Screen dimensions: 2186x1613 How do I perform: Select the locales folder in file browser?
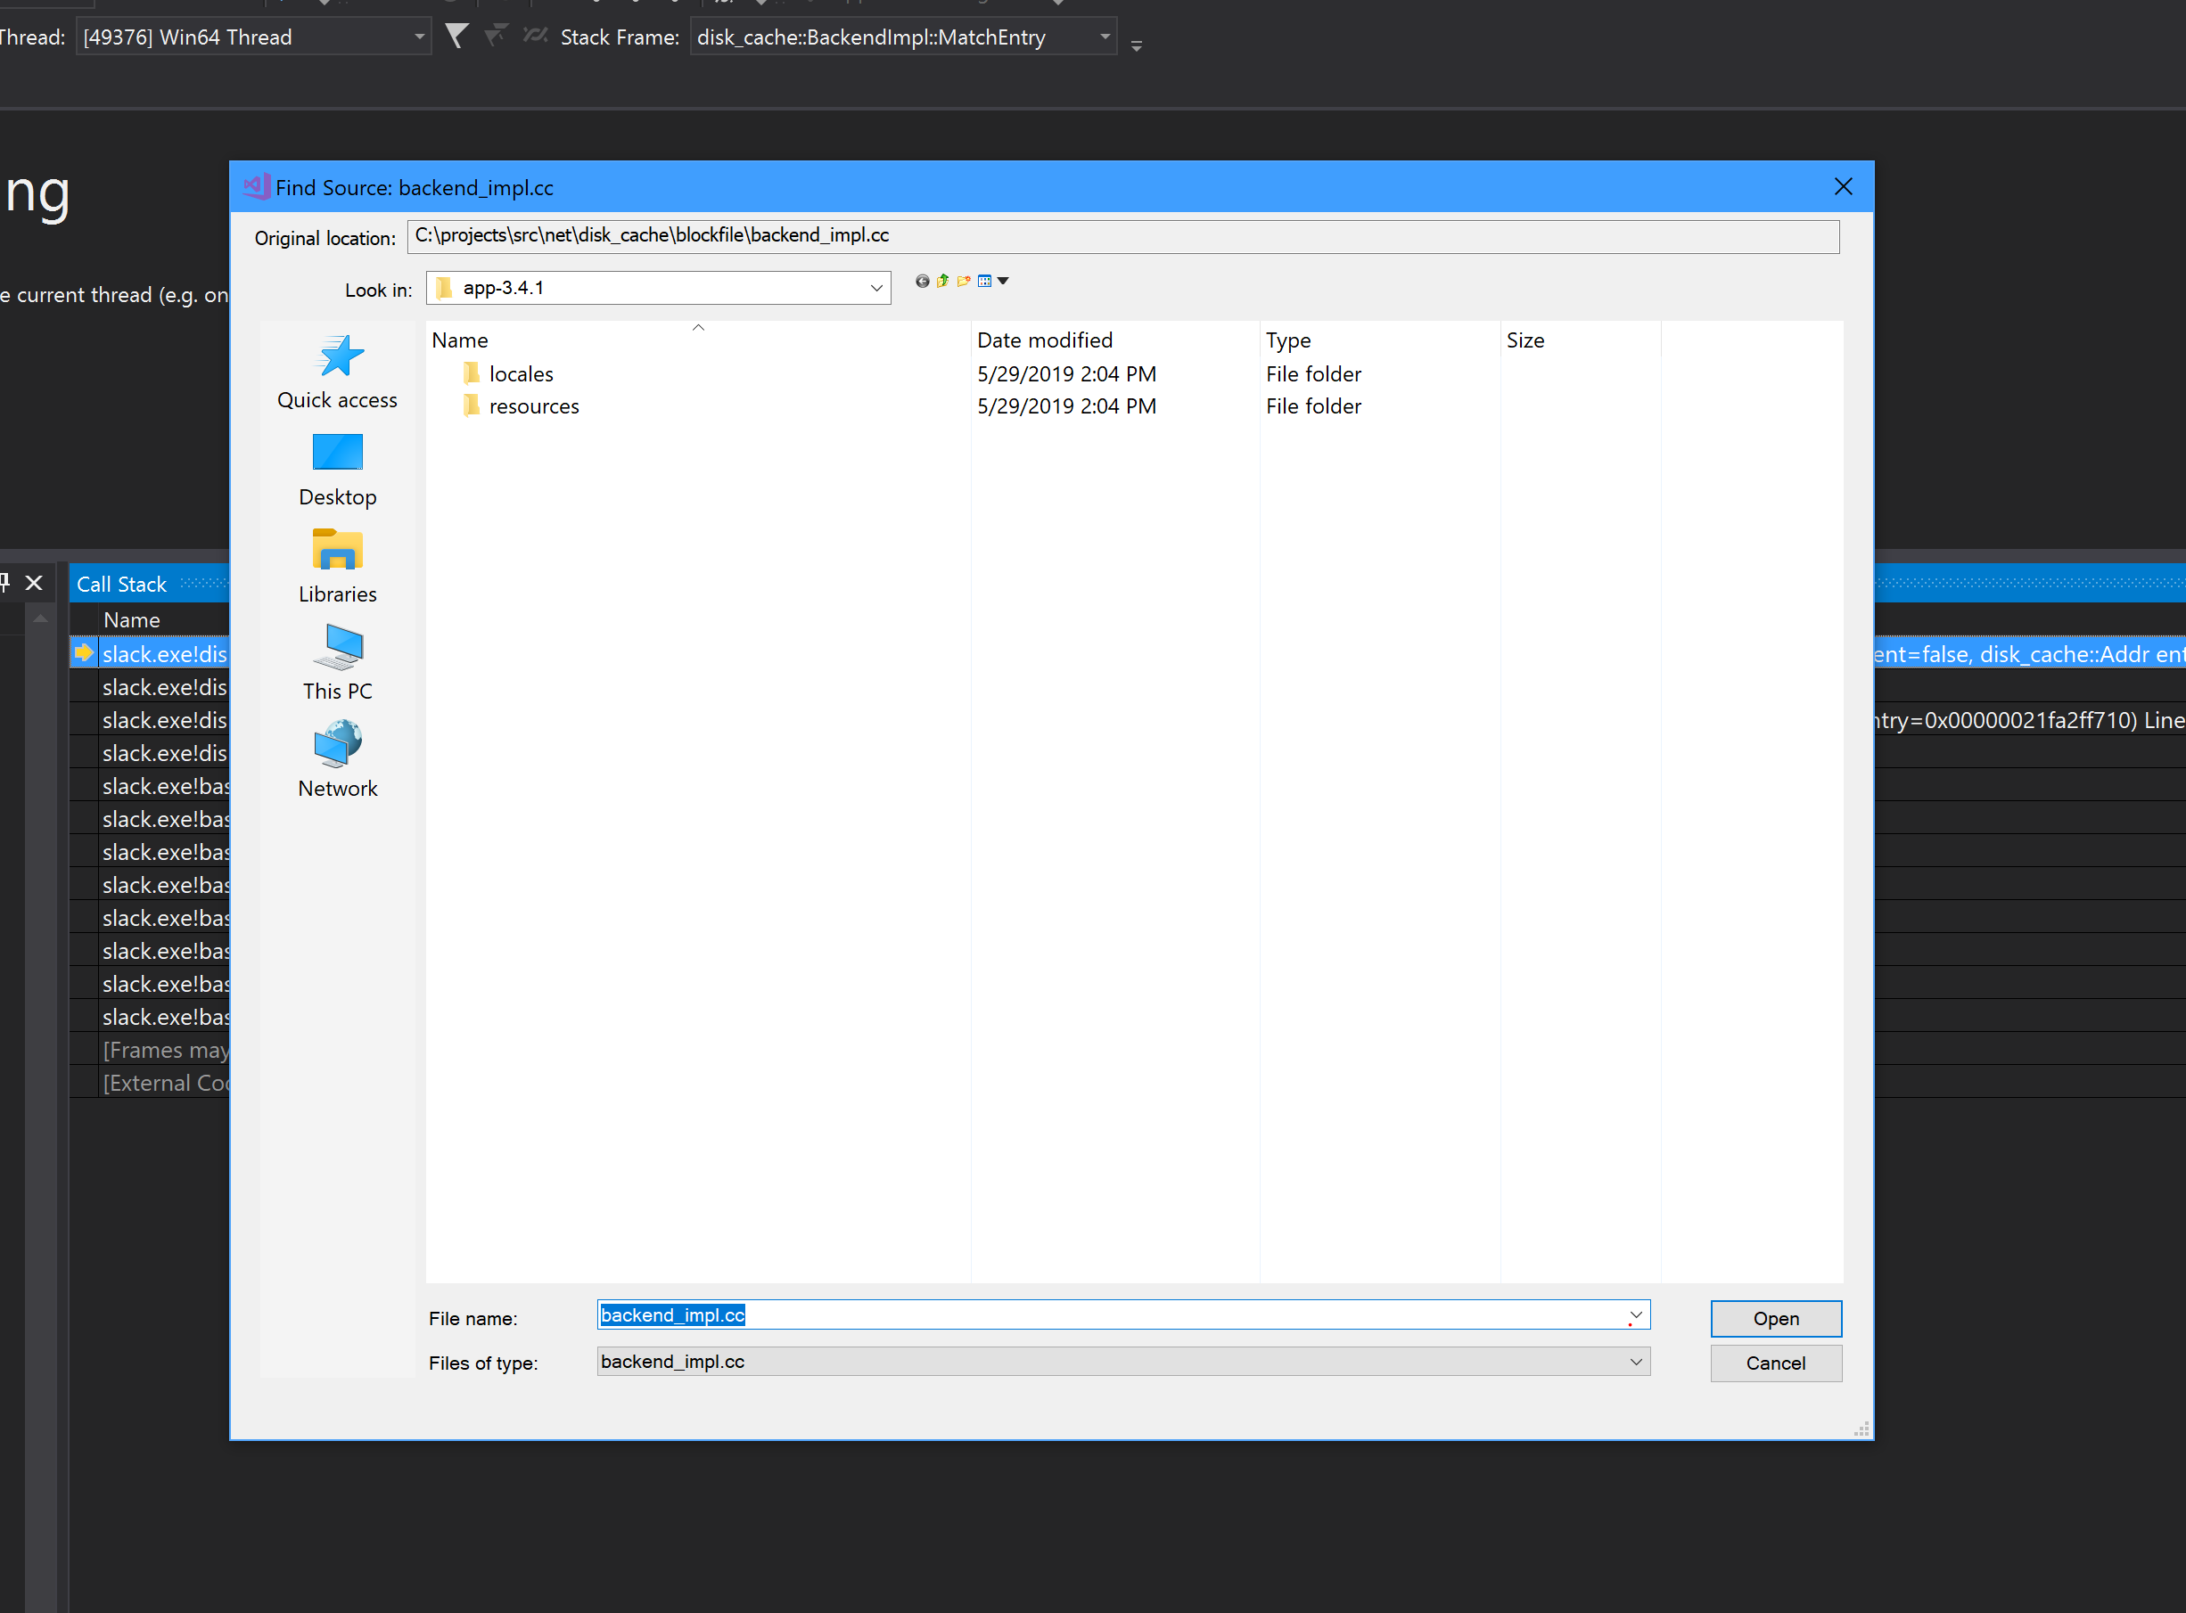pyautogui.click(x=518, y=373)
